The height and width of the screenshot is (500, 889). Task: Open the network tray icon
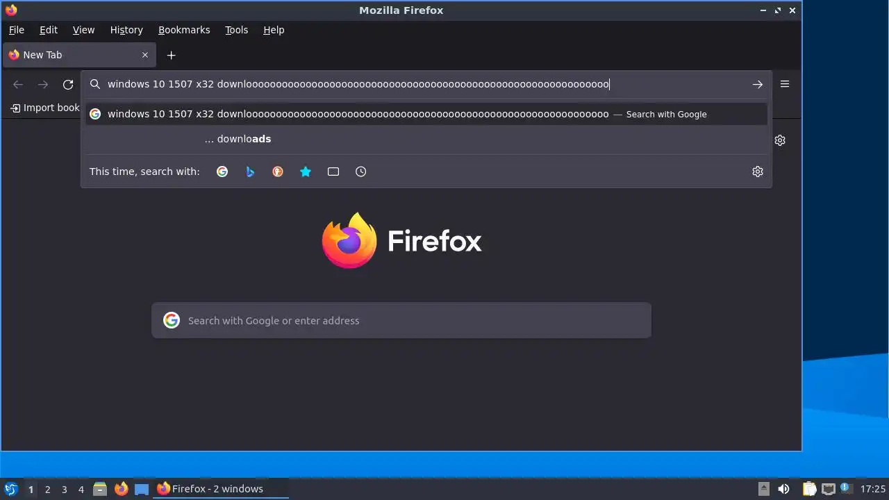(x=828, y=489)
